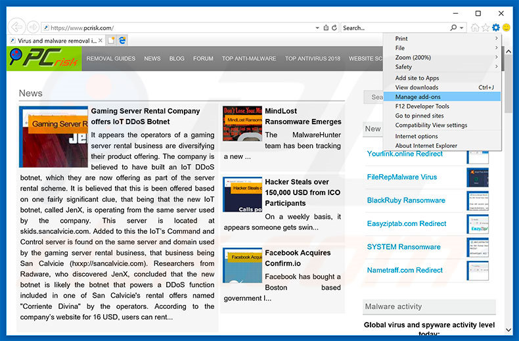Click the browser Search input field
The height and width of the screenshot is (341, 519).
coord(395,28)
